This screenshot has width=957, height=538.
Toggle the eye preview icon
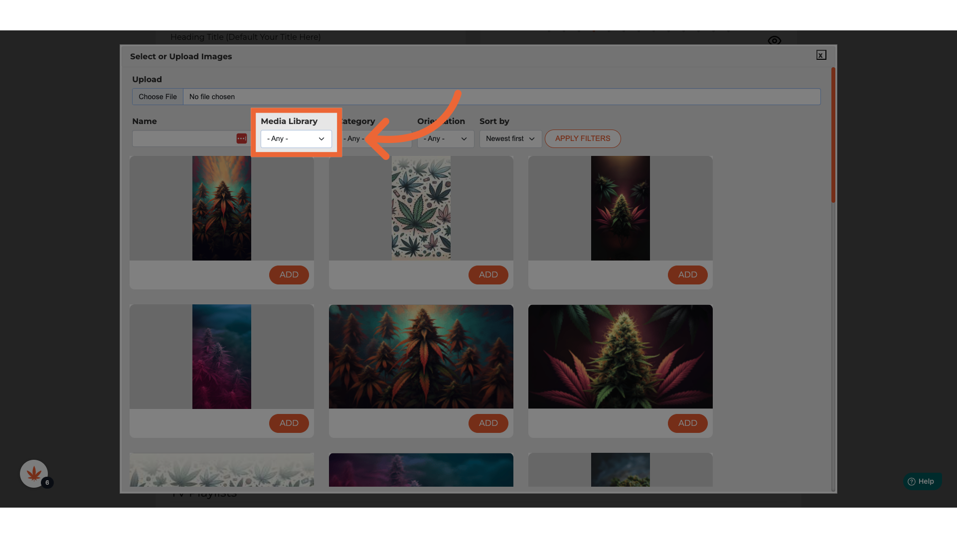coord(774,40)
